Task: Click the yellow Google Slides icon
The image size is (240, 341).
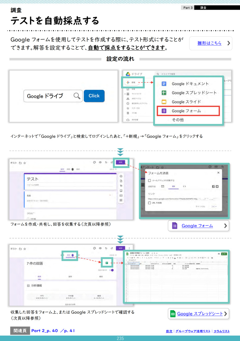Action: click(x=164, y=102)
